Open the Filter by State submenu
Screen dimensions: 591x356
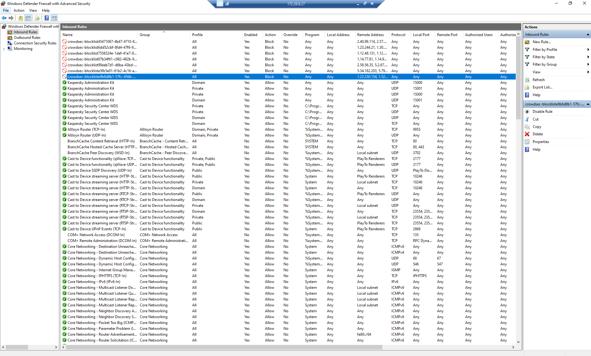[x=557, y=57]
